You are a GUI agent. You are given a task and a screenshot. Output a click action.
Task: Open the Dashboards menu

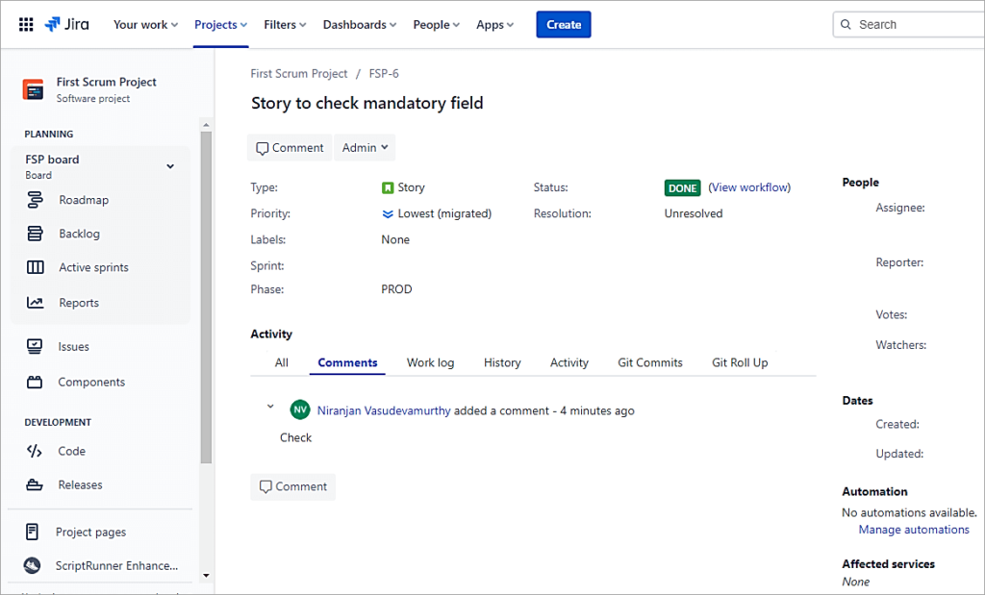(x=359, y=25)
